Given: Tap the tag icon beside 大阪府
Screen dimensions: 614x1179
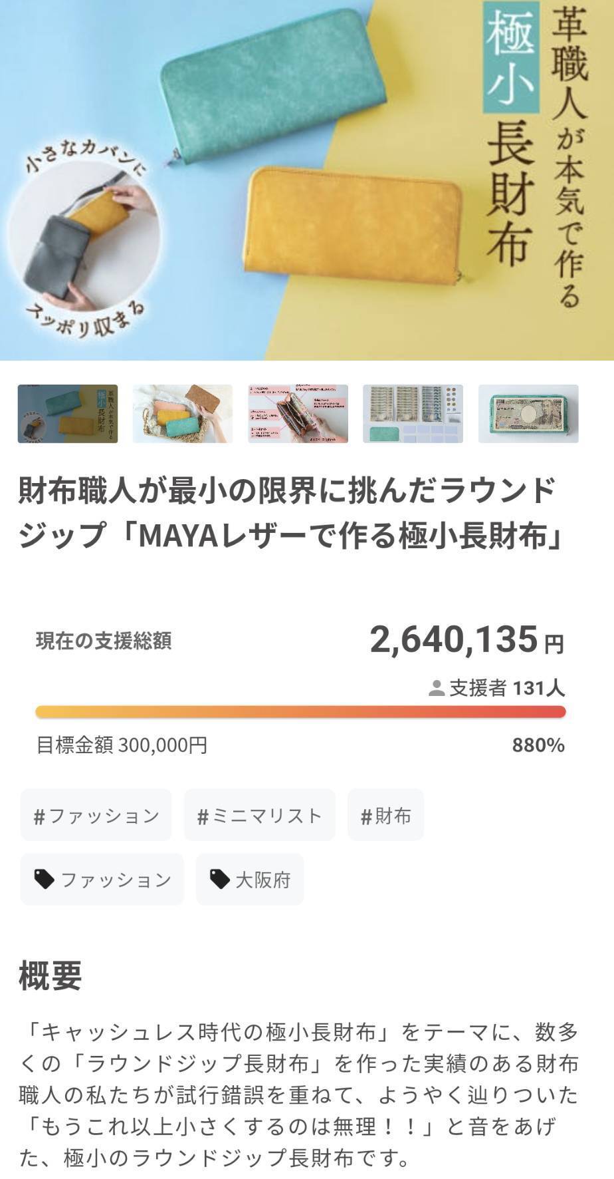Looking at the screenshot, I should (x=219, y=880).
